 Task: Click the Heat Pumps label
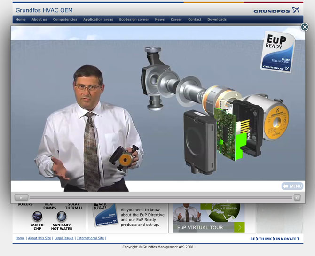pos(49,206)
